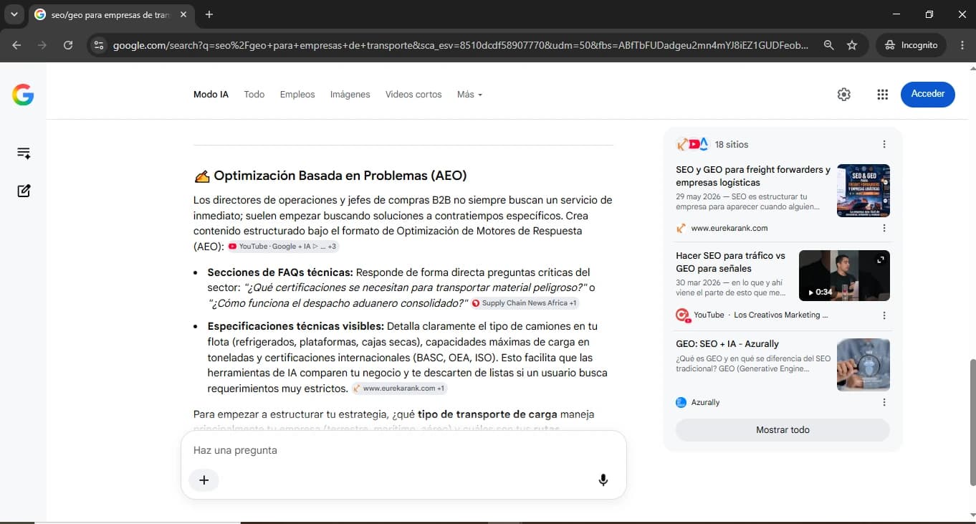Click the 'Optimización Basada en Problemas (AEO)' heading
976x524 pixels.
(x=340, y=176)
